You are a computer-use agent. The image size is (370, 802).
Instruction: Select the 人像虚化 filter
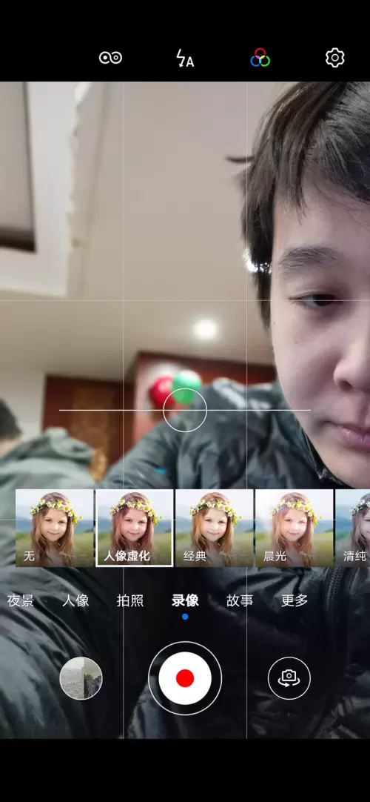tap(134, 528)
